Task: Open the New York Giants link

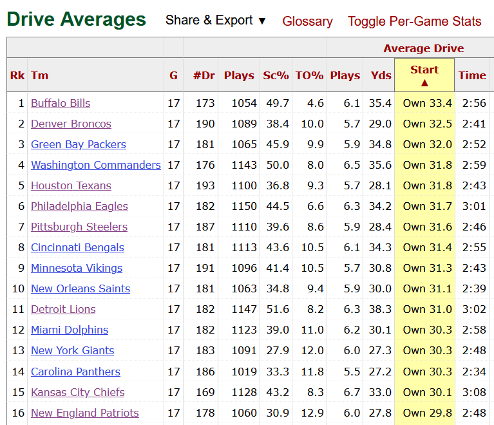Action: pos(73,350)
